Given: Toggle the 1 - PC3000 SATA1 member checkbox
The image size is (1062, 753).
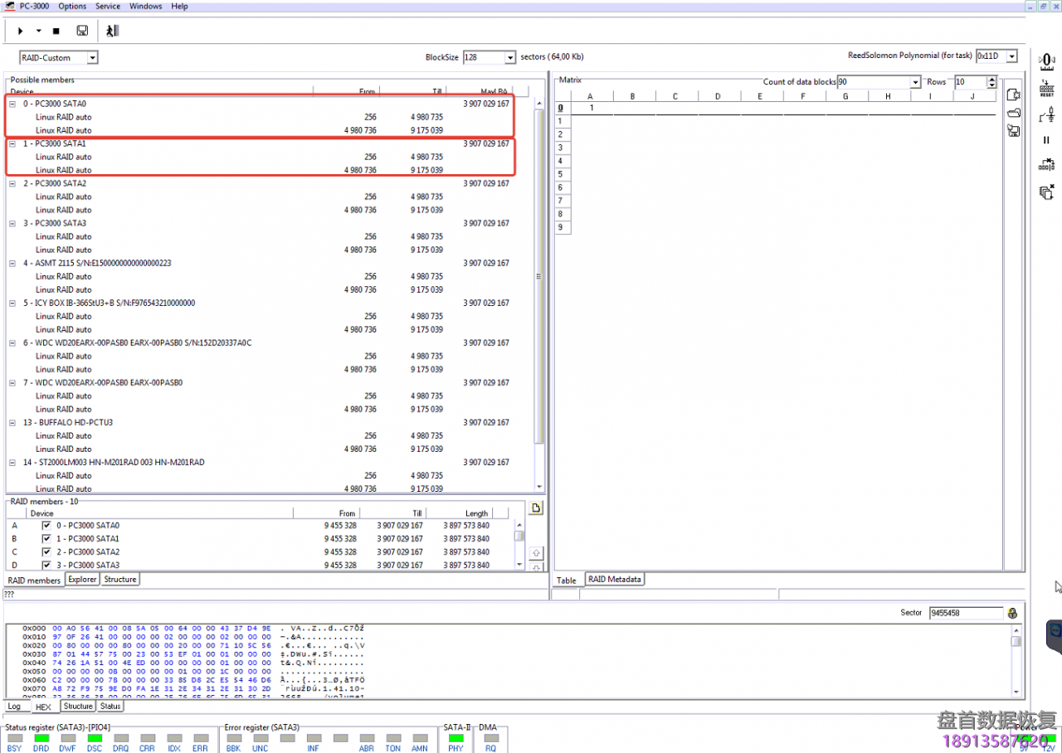Looking at the screenshot, I should click(46, 539).
